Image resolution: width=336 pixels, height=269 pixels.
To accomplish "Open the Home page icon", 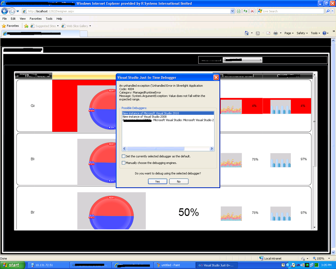I will (x=247, y=33).
